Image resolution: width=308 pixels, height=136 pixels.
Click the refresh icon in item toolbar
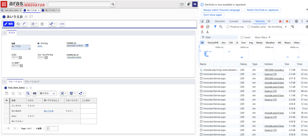(x=18, y=24)
